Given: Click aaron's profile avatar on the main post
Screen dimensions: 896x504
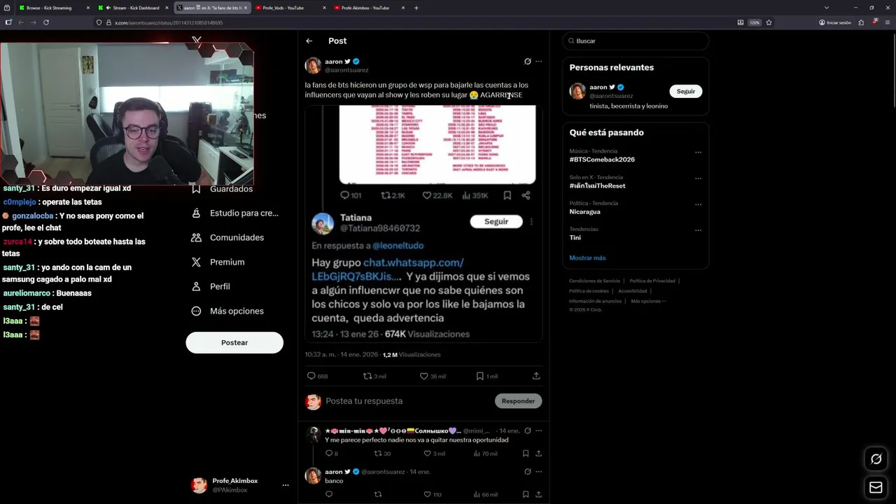Looking at the screenshot, I should (x=313, y=65).
